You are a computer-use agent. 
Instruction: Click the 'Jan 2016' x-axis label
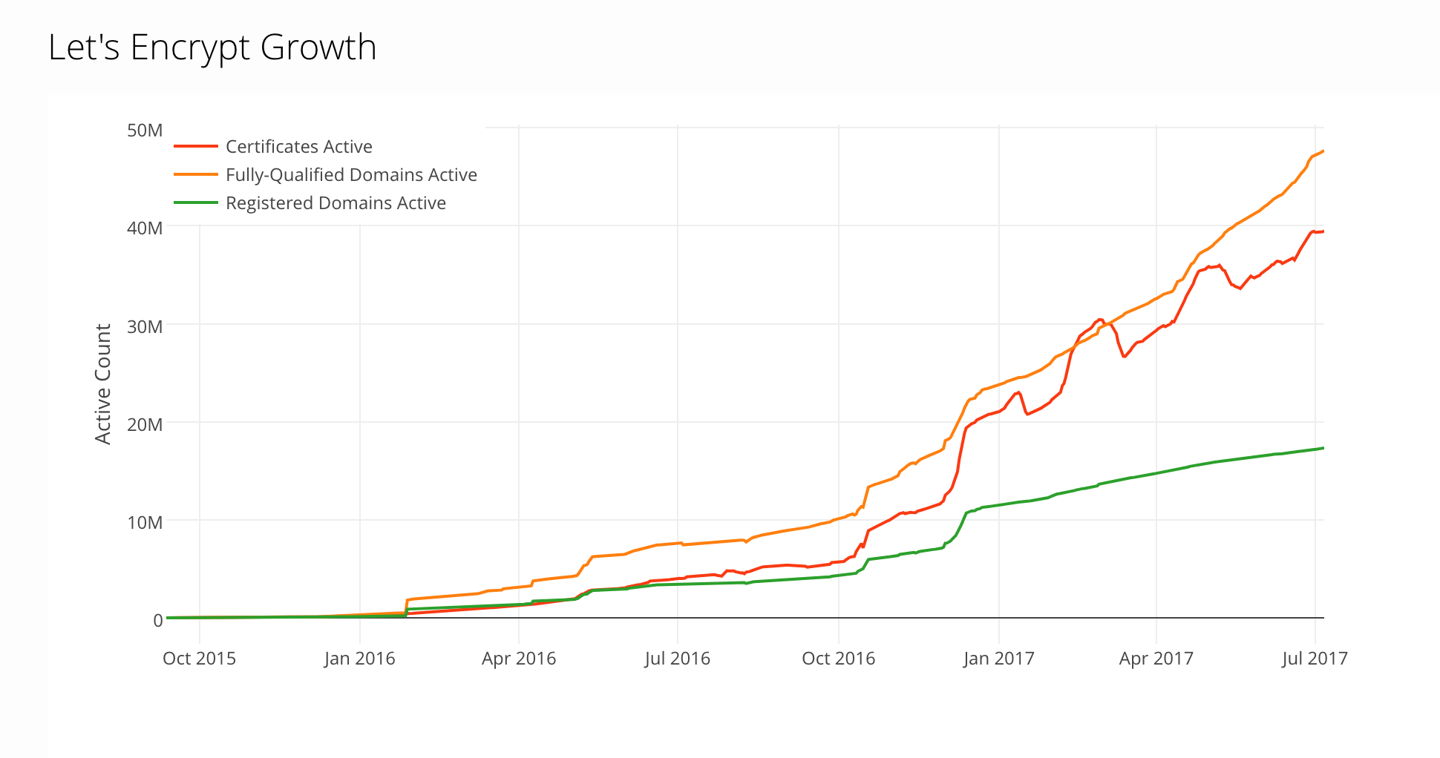[360, 658]
